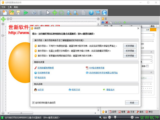Click the 微信名片 link
Screen dimensions: 160x120
[x=110, y=90]
